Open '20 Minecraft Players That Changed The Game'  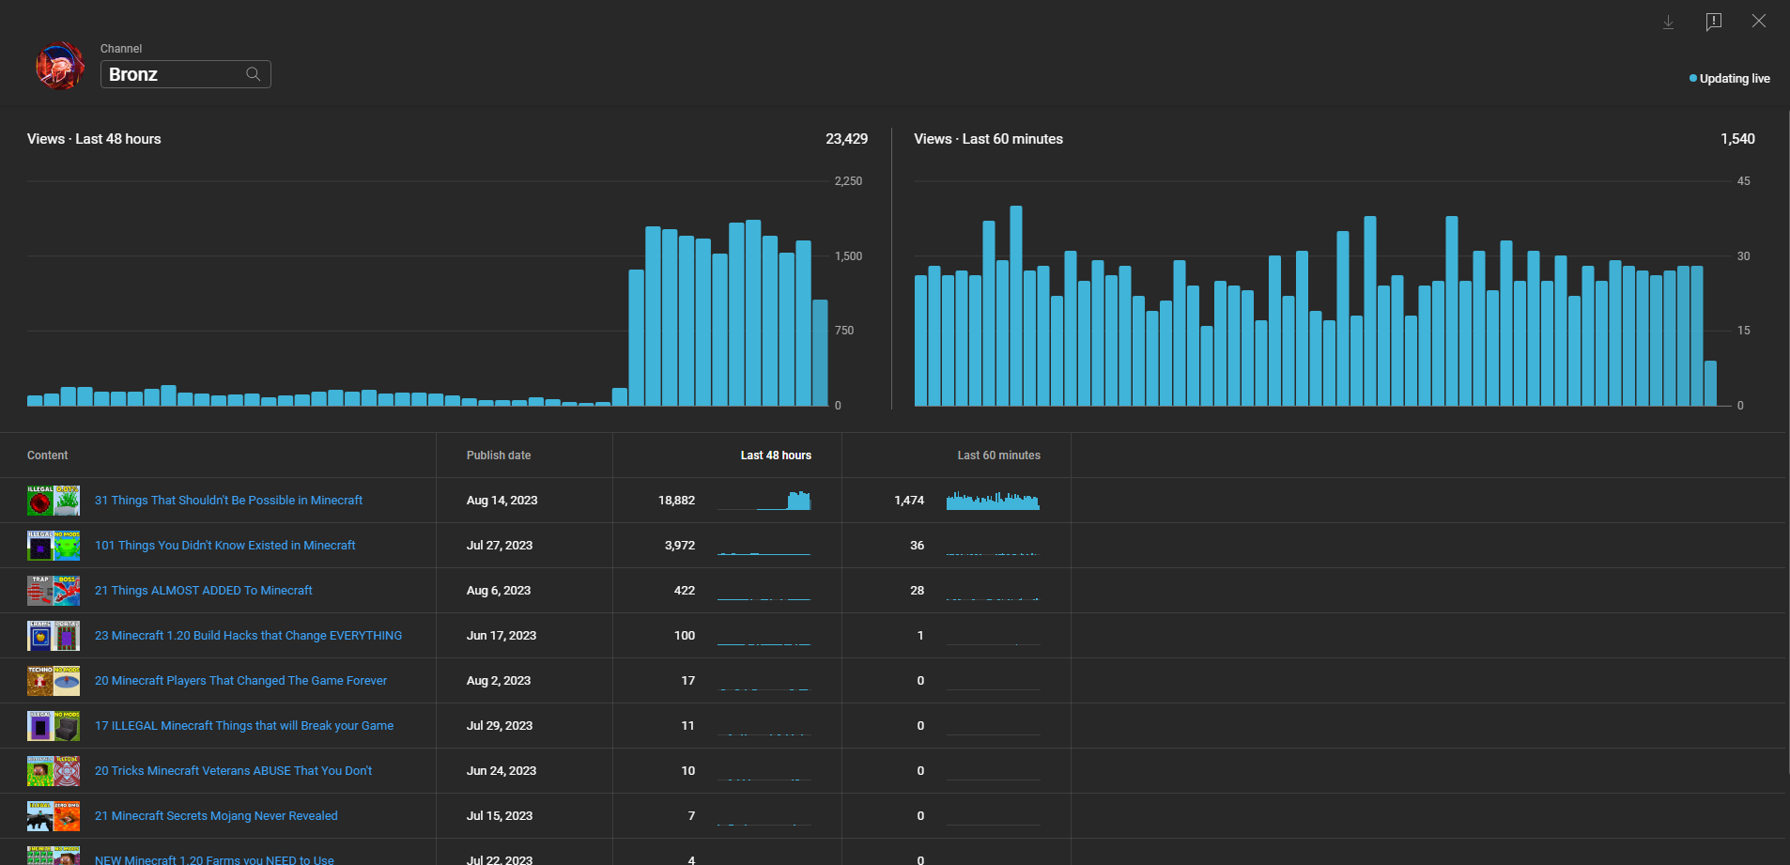[240, 681]
